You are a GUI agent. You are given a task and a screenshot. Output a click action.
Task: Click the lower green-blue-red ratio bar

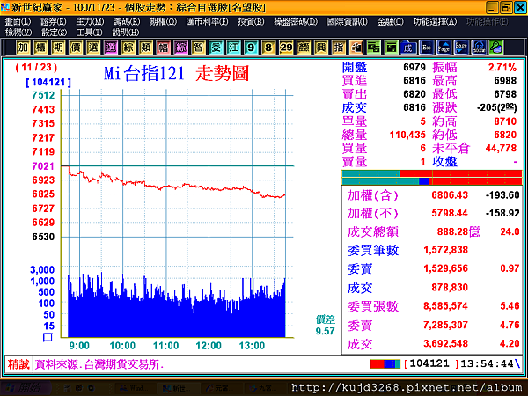point(432,181)
